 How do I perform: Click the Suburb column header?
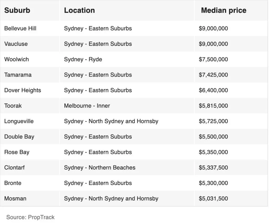pos(17,11)
